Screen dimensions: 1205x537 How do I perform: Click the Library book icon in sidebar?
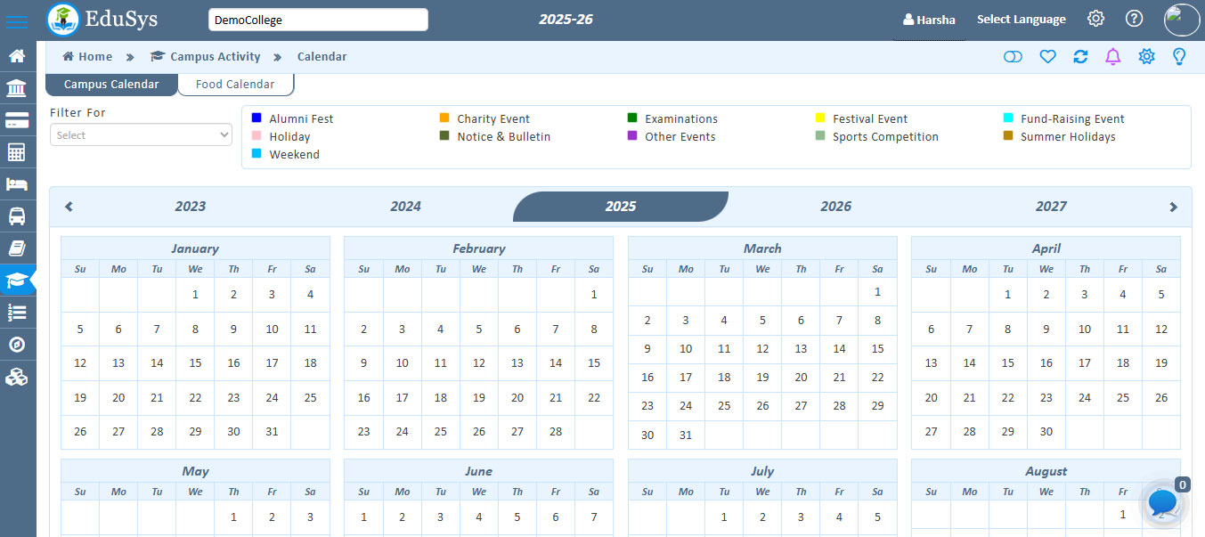[x=19, y=248]
